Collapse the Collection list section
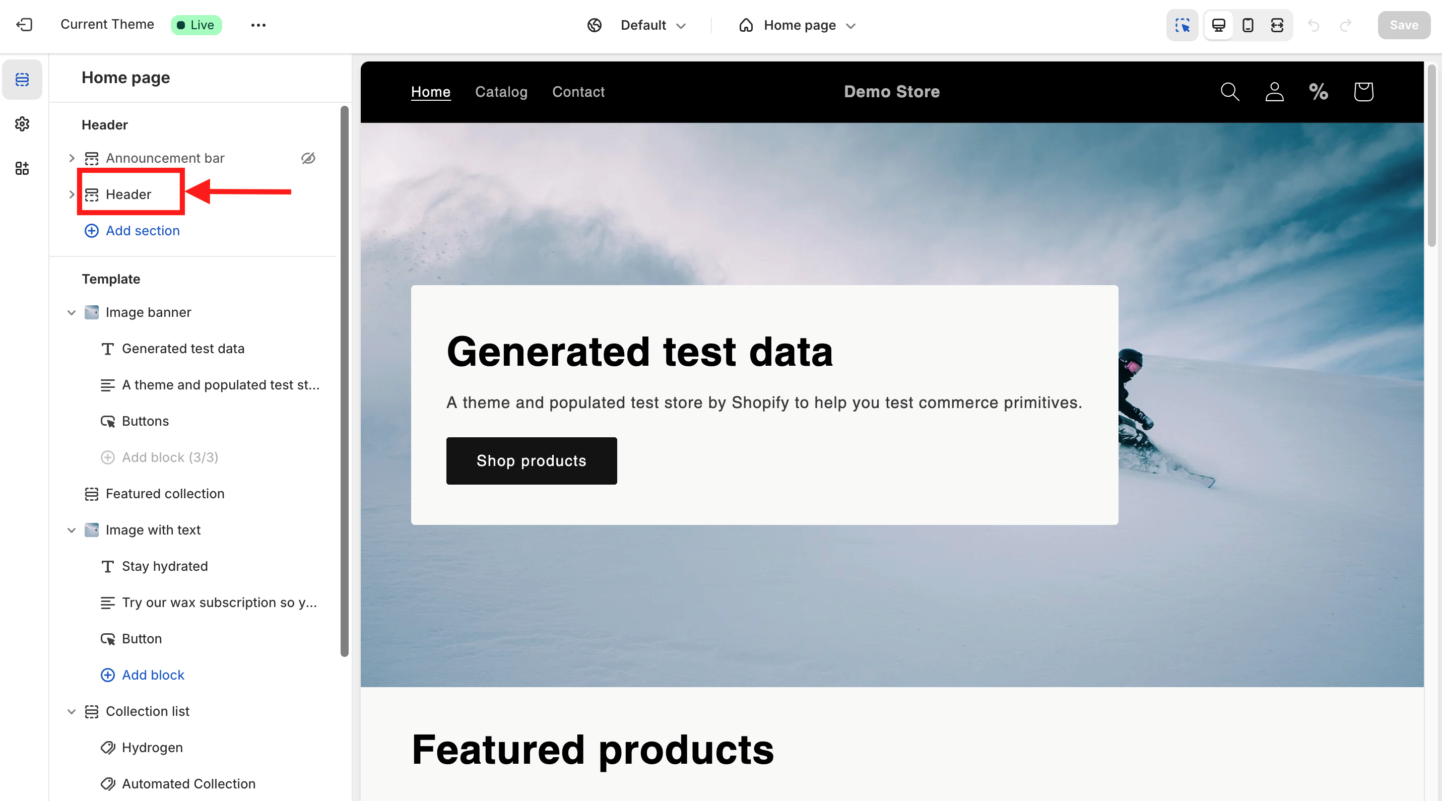The height and width of the screenshot is (801, 1442). click(x=72, y=711)
